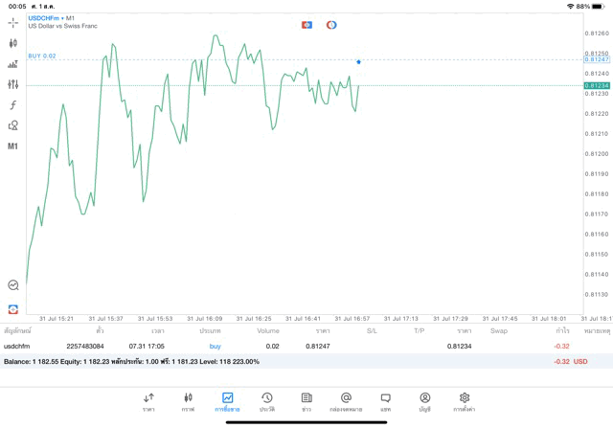The height and width of the screenshot is (428, 613).
Task: Open the M1 timeframe selector
Action: (12, 146)
